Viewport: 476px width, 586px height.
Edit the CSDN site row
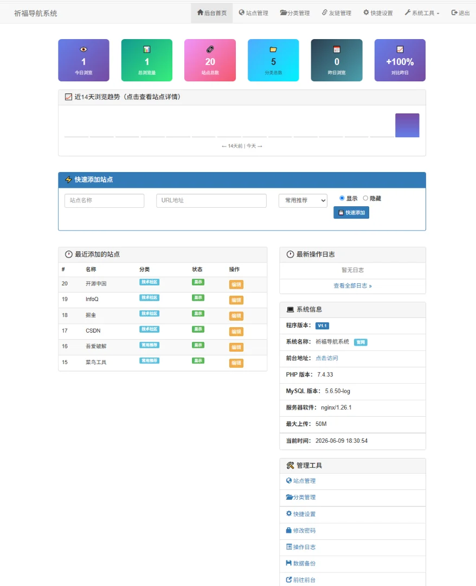236,332
